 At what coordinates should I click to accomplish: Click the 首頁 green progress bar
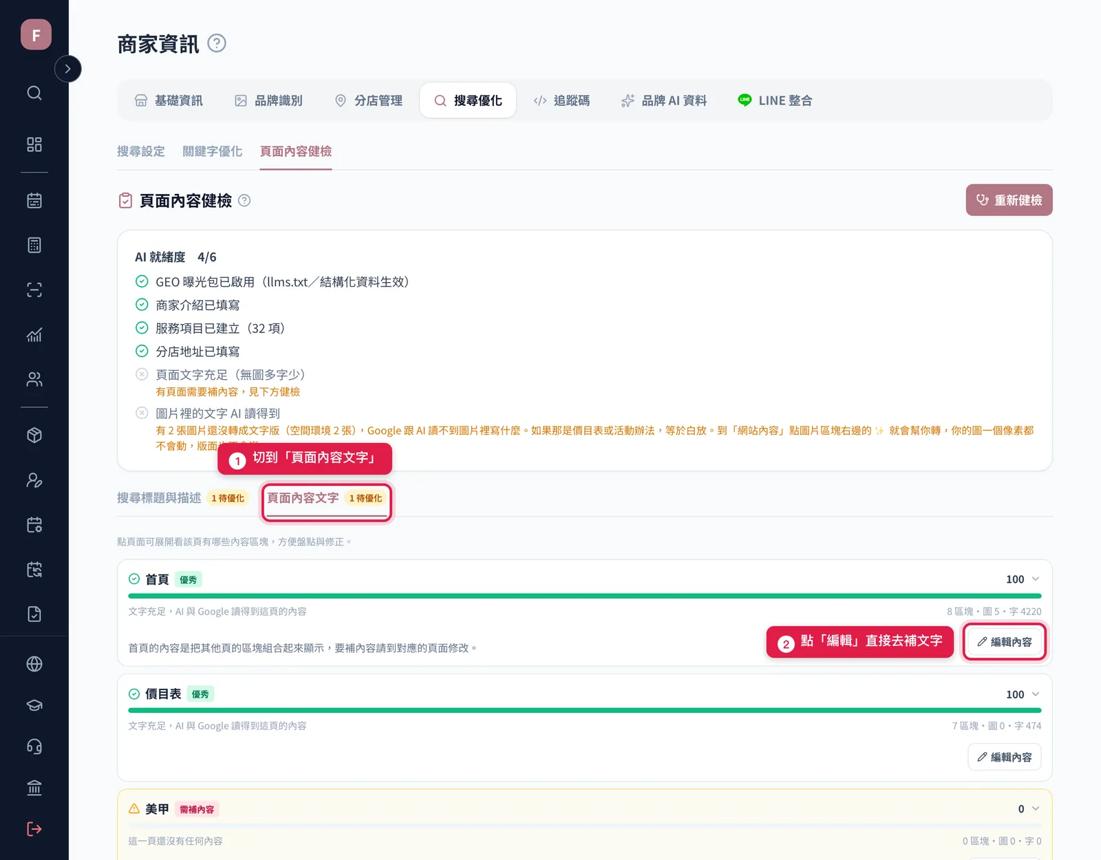[585, 596]
